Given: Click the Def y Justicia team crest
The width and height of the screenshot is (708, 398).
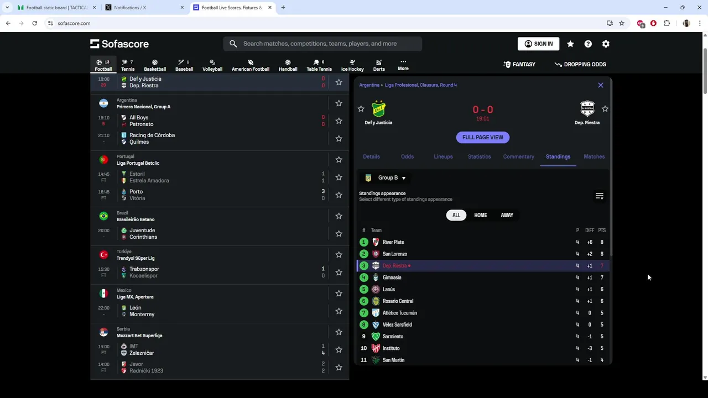Looking at the screenshot, I should 378,109.
